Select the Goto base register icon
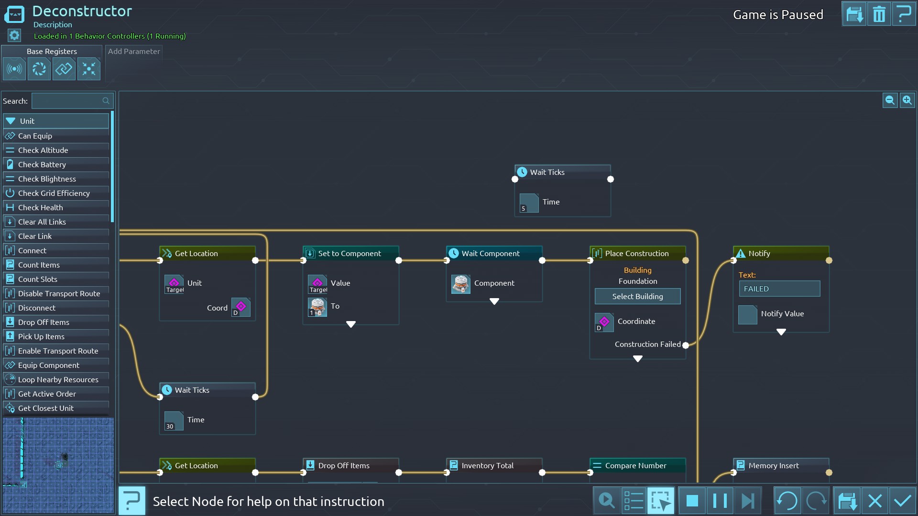This screenshot has width=918, height=516. (x=89, y=69)
